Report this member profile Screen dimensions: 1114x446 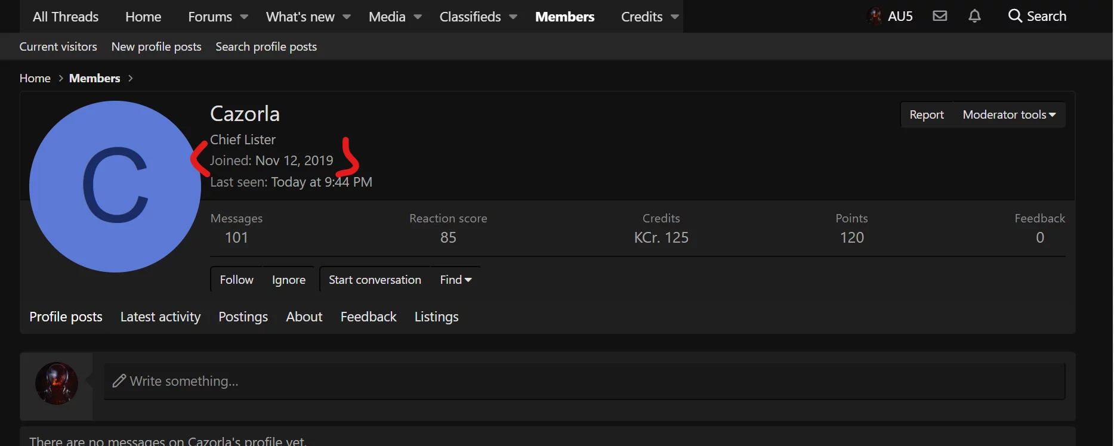[926, 114]
